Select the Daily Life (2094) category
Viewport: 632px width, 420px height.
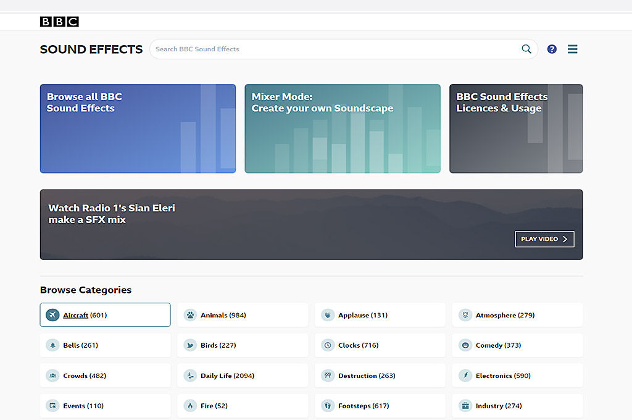pyautogui.click(x=227, y=376)
